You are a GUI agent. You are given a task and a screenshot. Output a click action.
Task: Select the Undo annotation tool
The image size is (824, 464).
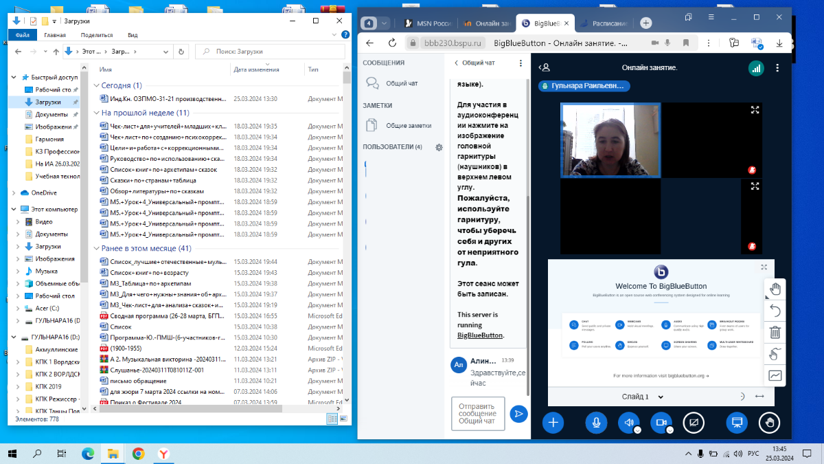click(775, 311)
